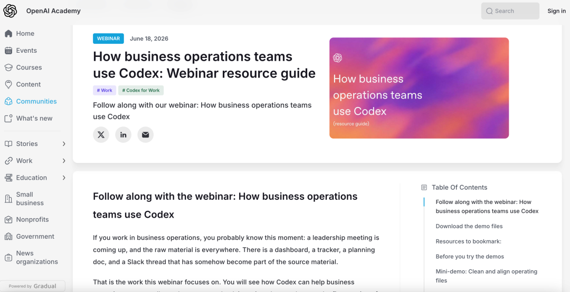570x292 pixels.
Task: Click the News organizations icon
Action: 8,258
